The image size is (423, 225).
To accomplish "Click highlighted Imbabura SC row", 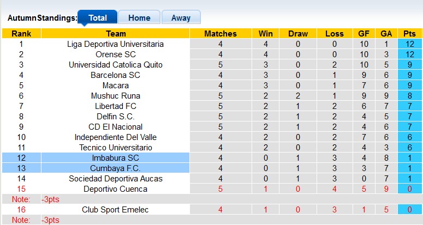I will click(x=116, y=158).
